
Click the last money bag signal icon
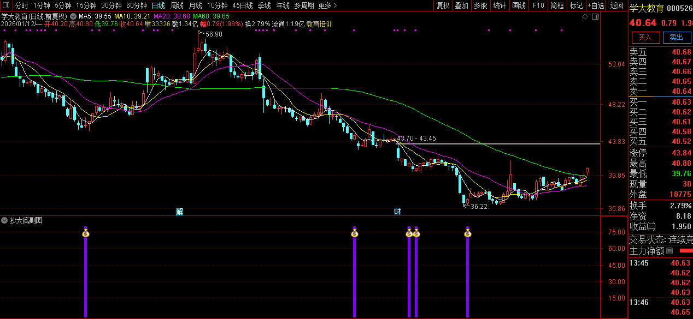click(467, 233)
